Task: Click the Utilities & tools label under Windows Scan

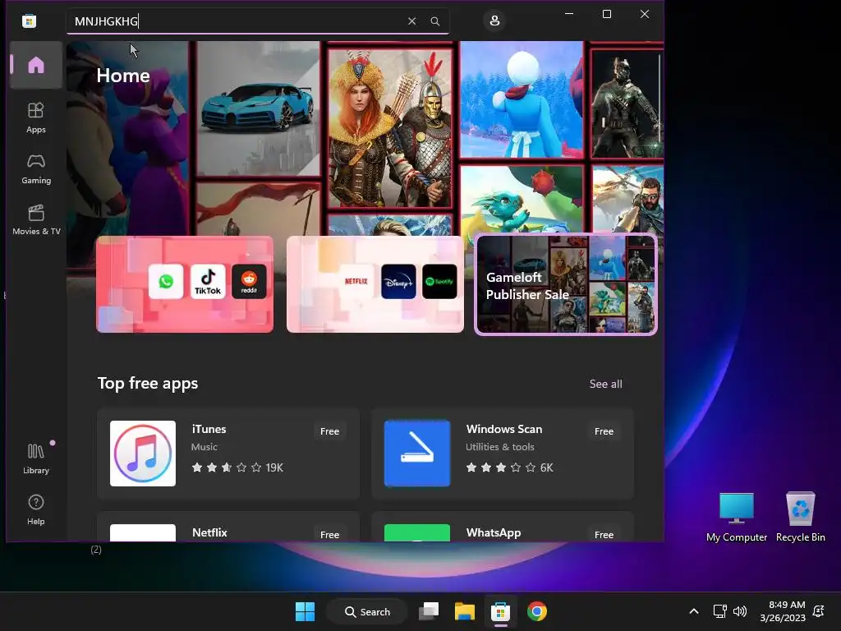Action: click(x=500, y=447)
